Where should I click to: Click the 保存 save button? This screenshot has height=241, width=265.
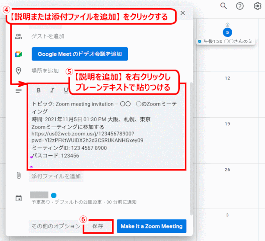[x=98, y=226]
